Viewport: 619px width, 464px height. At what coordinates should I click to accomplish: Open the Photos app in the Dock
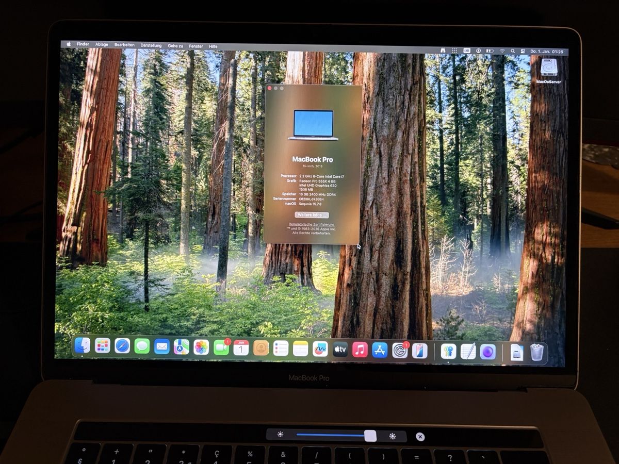pos(201,347)
